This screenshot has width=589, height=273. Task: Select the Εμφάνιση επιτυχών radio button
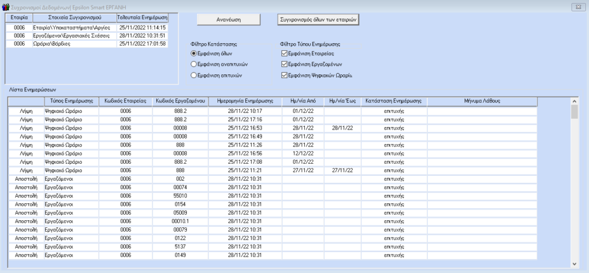[x=194, y=75]
